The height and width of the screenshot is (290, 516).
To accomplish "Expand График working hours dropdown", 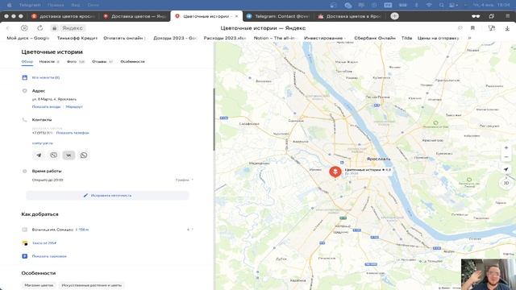I will tap(185, 180).
